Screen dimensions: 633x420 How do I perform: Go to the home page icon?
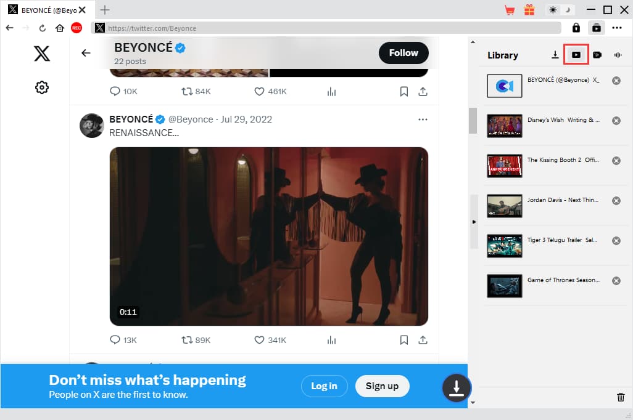point(60,28)
